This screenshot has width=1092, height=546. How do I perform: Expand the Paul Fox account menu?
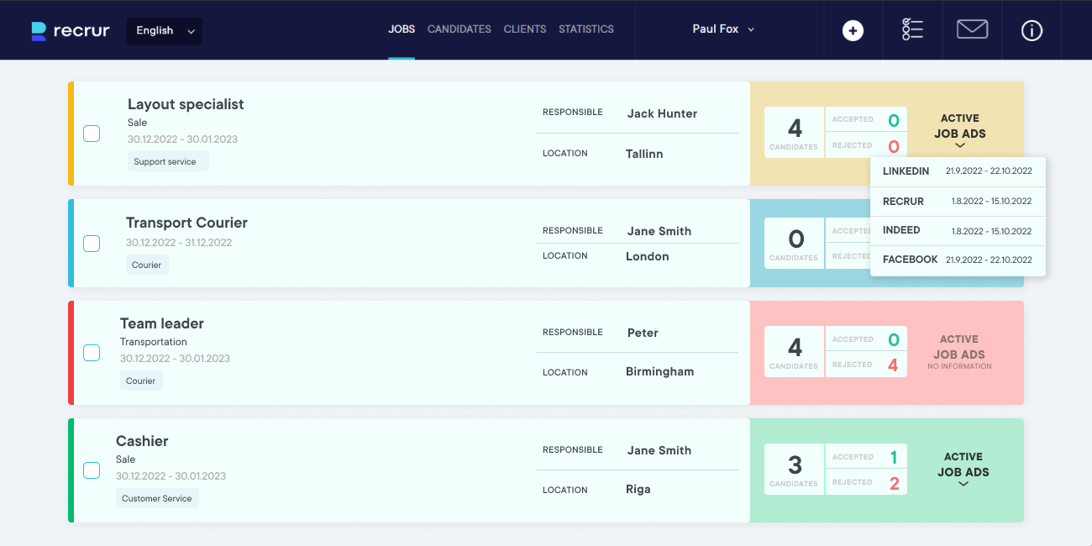pyautogui.click(x=722, y=29)
